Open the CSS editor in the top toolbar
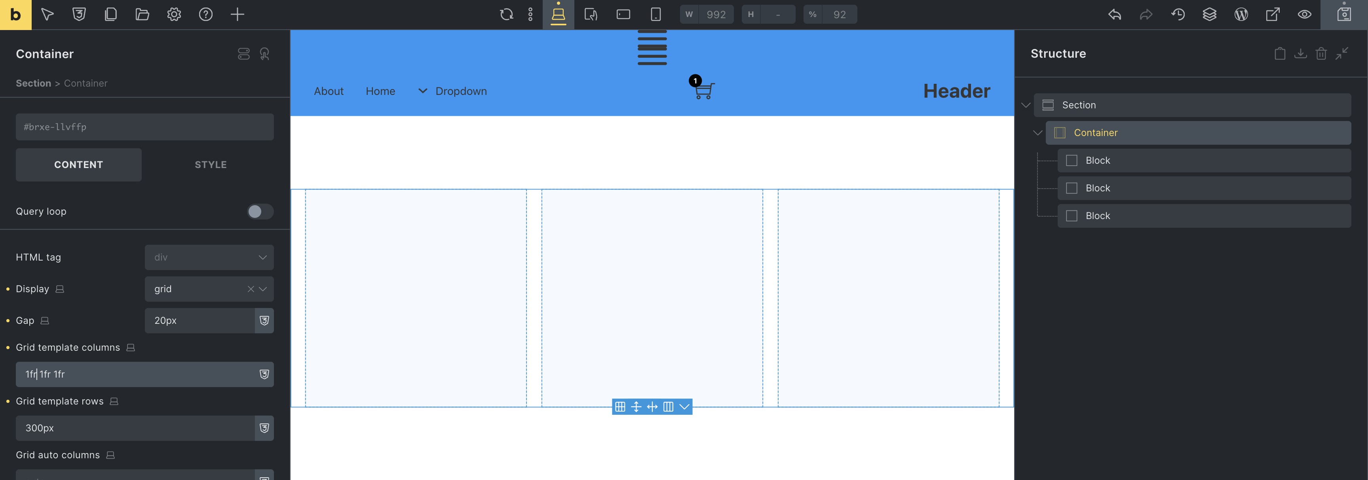Image resolution: width=1368 pixels, height=480 pixels. 79,14
